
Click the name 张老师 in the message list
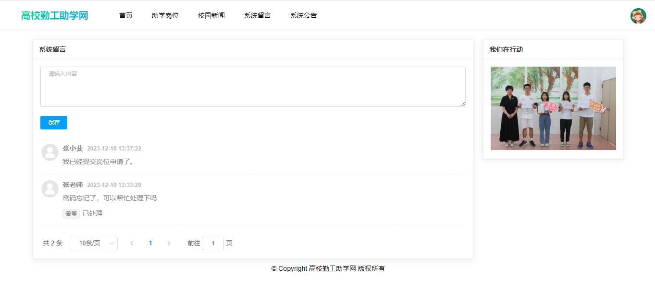click(x=73, y=185)
